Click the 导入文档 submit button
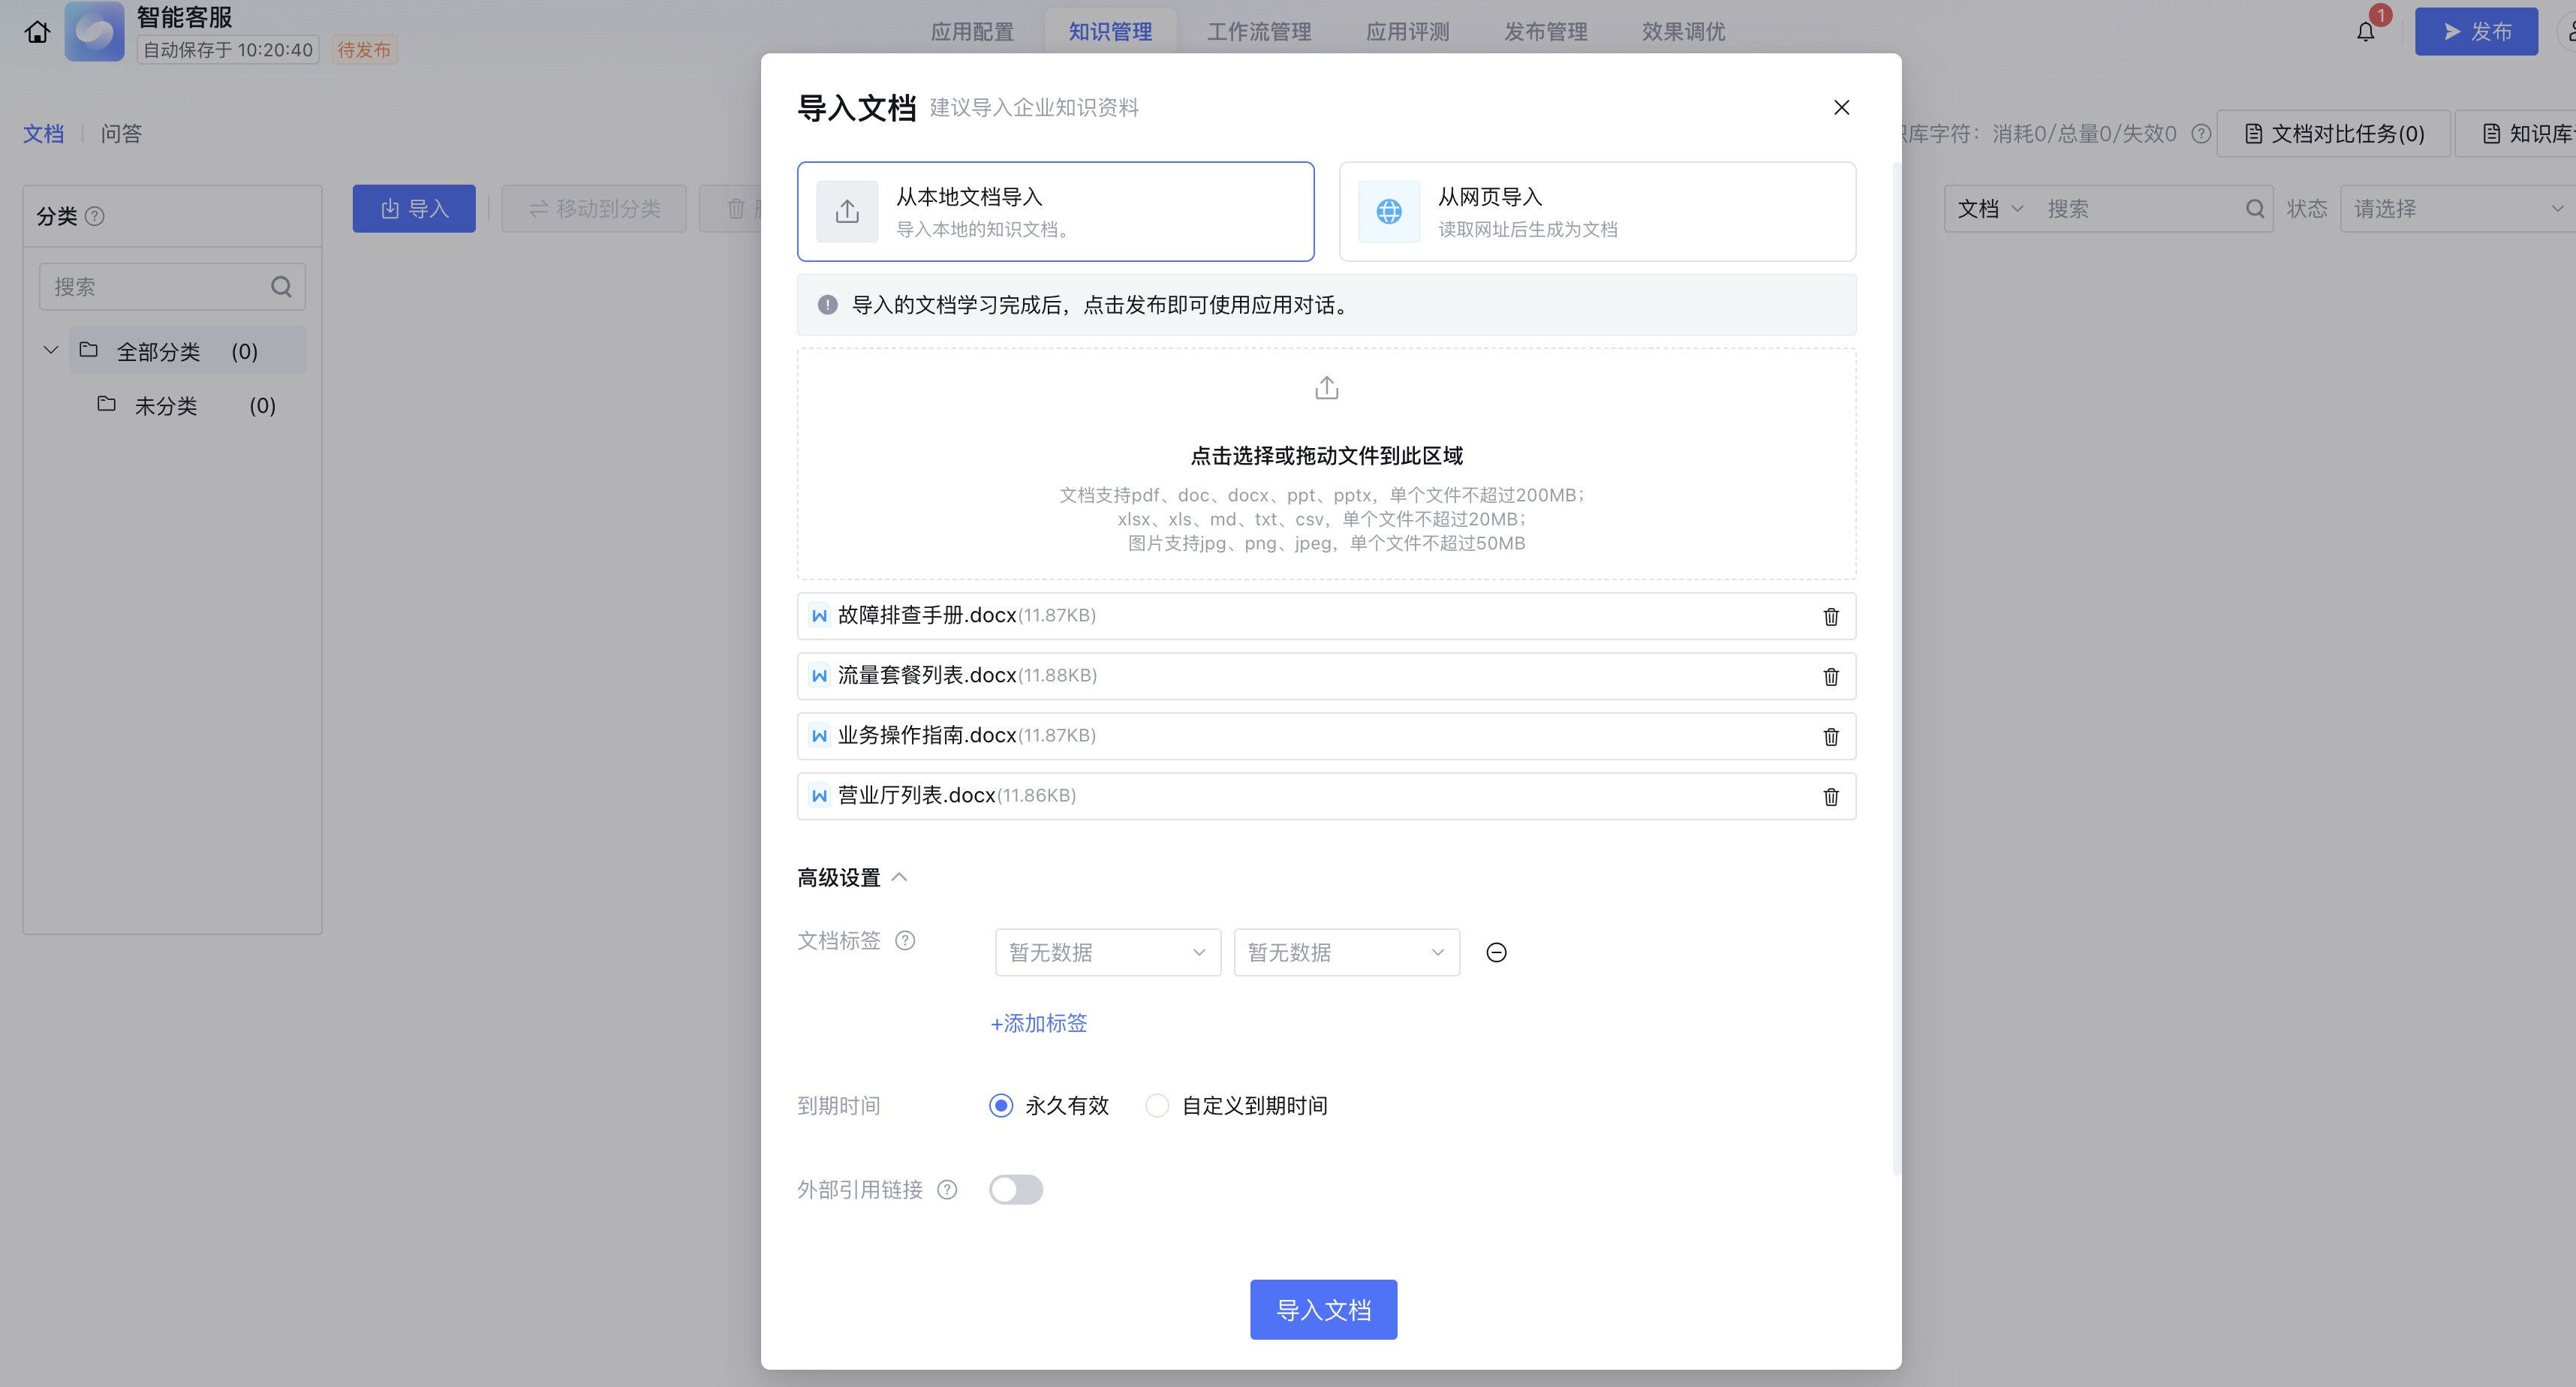Image resolution: width=2576 pixels, height=1387 pixels. pyautogui.click(x=1323, y=1309)
